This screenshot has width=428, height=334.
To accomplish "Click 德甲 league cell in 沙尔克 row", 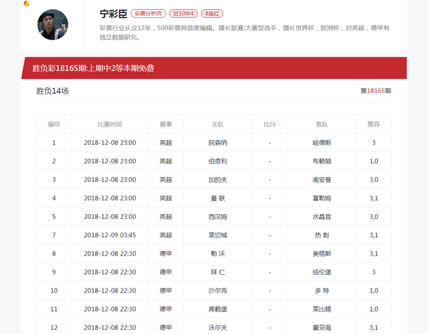I will (x=166, y=291).
